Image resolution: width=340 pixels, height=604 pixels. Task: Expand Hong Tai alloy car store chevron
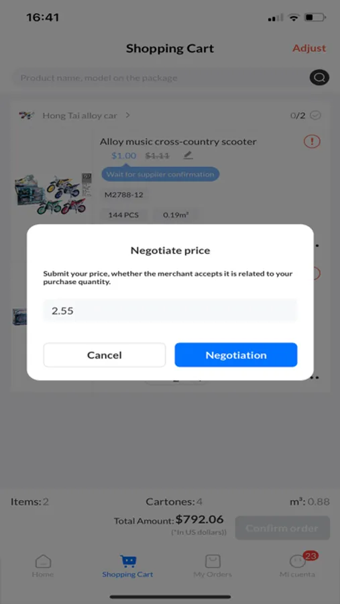click(x=127, y=115)
